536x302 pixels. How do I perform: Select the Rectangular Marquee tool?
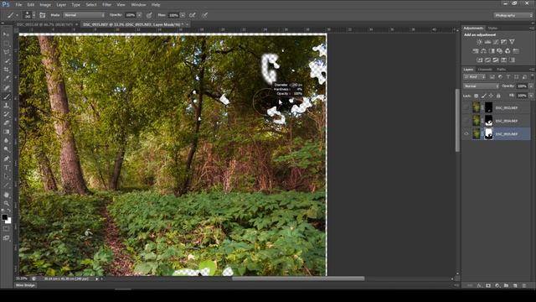[x=6, y=44]
